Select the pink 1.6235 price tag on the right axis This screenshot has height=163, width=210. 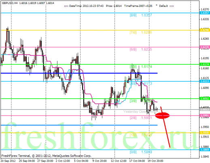point(205,47)
